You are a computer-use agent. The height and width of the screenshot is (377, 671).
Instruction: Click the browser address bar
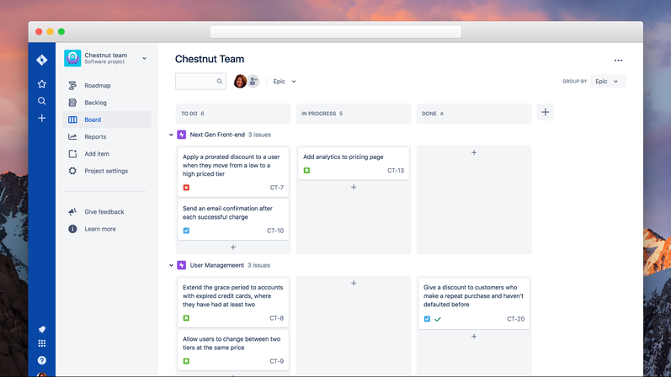(x=335, y=32)
